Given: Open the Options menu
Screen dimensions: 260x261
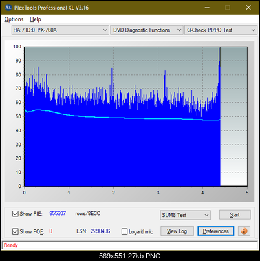Looking at the screenshot, I should (14, 19).
